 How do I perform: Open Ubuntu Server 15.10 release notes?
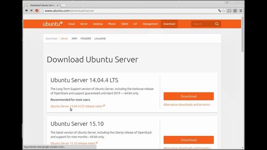pyautogui.click(x=74, y=143)
